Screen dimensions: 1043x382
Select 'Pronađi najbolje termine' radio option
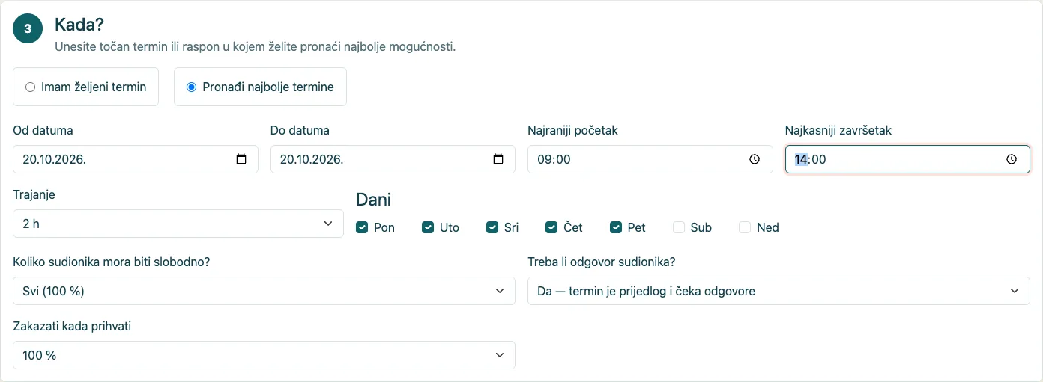(191, 87)
